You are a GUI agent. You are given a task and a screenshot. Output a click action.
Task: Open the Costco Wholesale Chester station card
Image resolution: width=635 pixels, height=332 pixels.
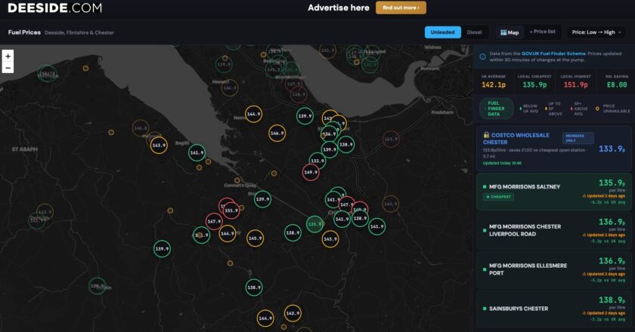click(553, 149)
